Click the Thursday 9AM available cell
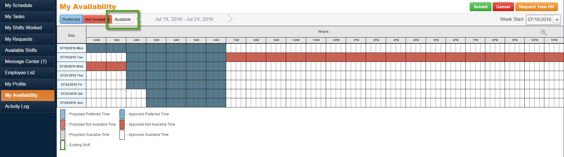564x157 pixels. coord(276,75)
